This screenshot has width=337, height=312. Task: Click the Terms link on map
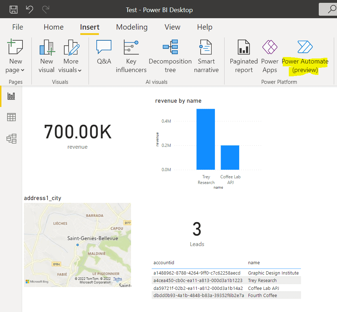click(117, 279)
